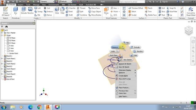Select the Grill plastic part tool

coord(162,8)
